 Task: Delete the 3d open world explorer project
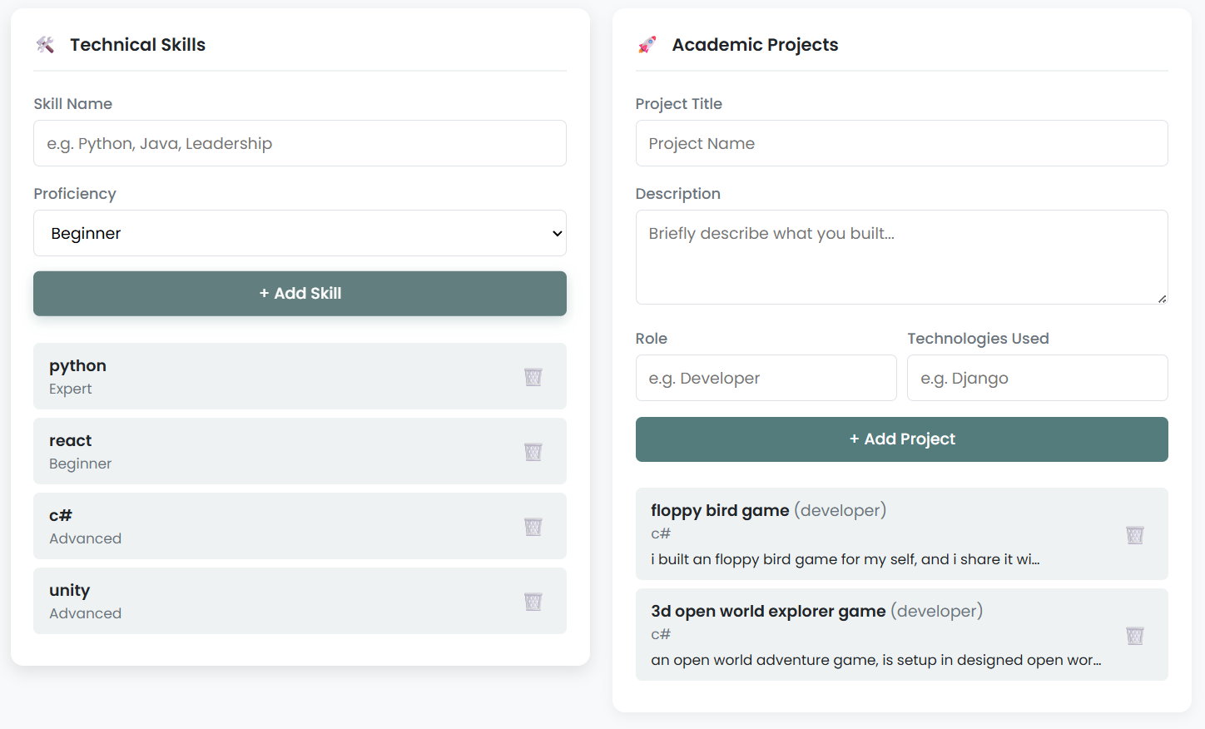coord(1135,636)
